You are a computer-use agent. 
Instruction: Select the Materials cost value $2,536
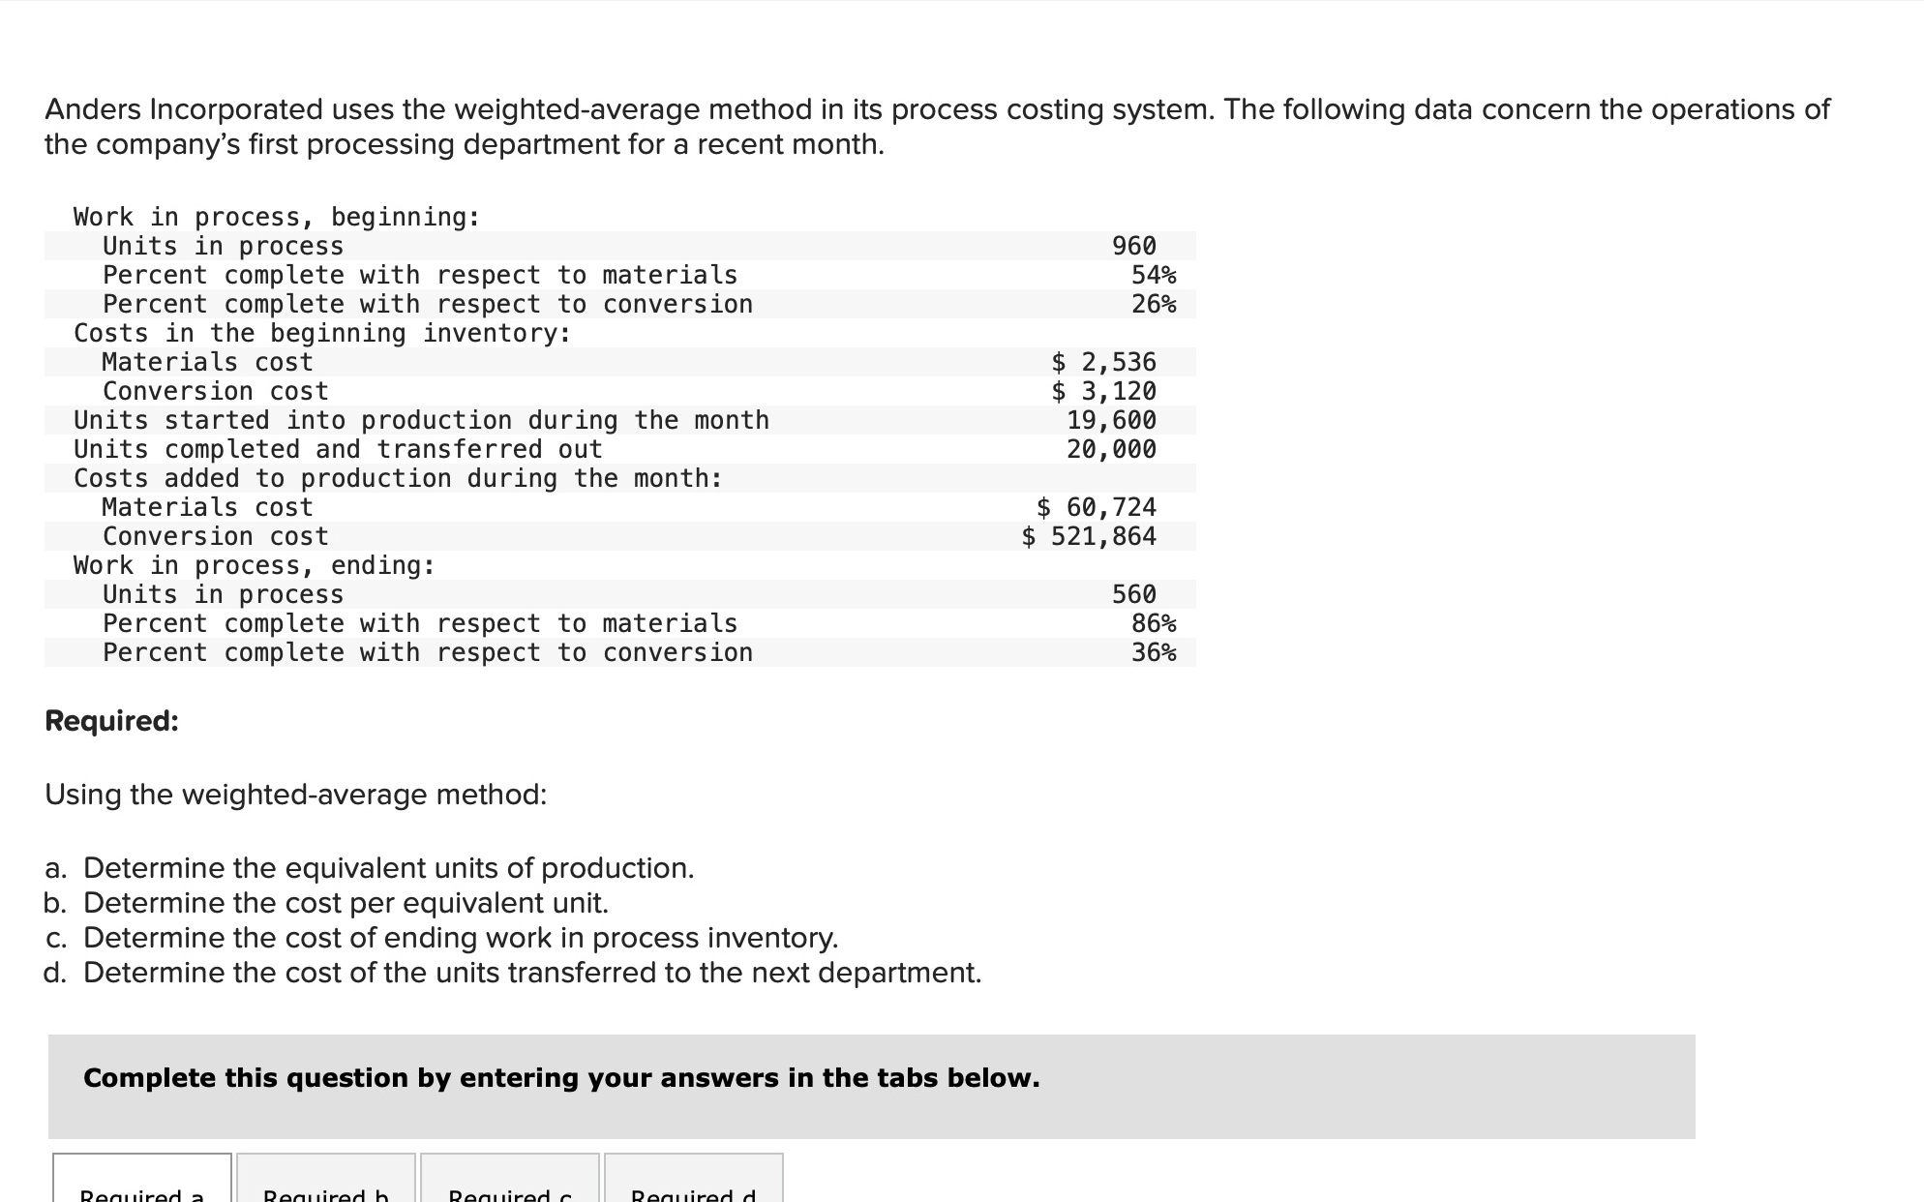tap(1103, 362)
